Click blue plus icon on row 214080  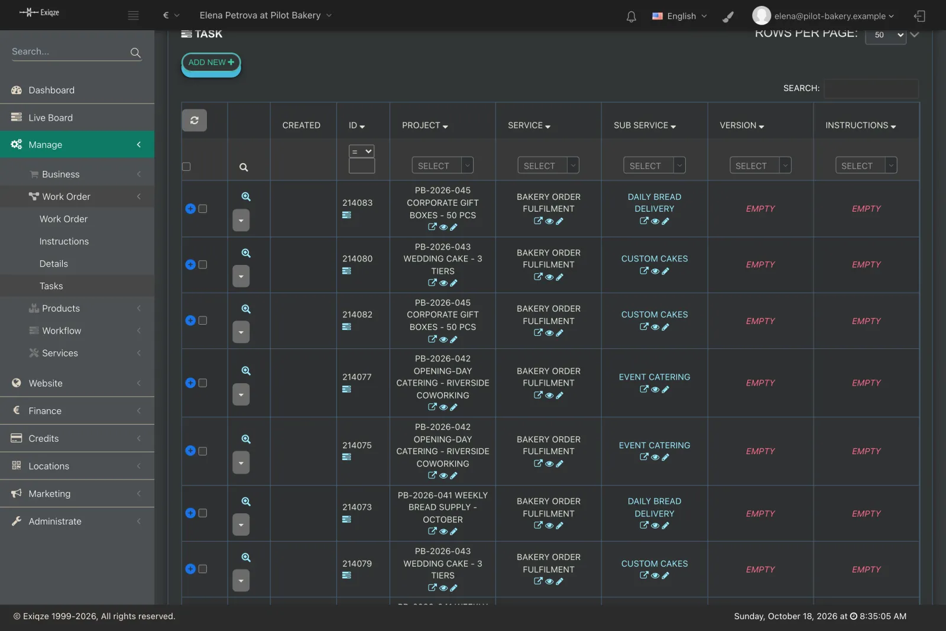pos(190,265)
